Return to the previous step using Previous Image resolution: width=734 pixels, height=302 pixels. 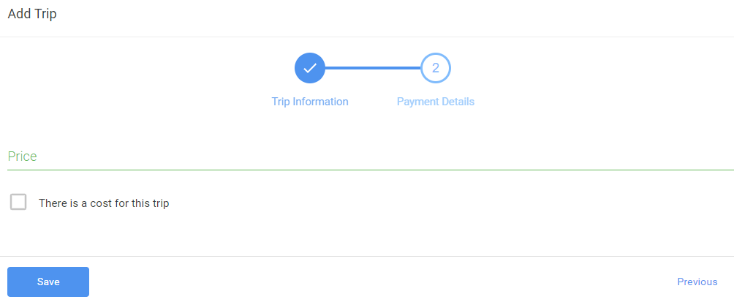697,282
